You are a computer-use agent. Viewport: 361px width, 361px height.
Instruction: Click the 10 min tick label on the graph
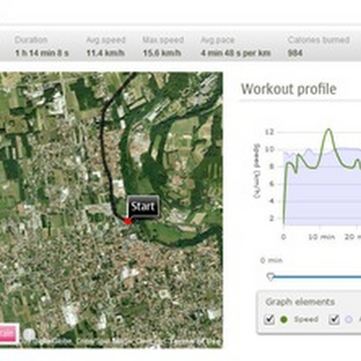point(322,237)
